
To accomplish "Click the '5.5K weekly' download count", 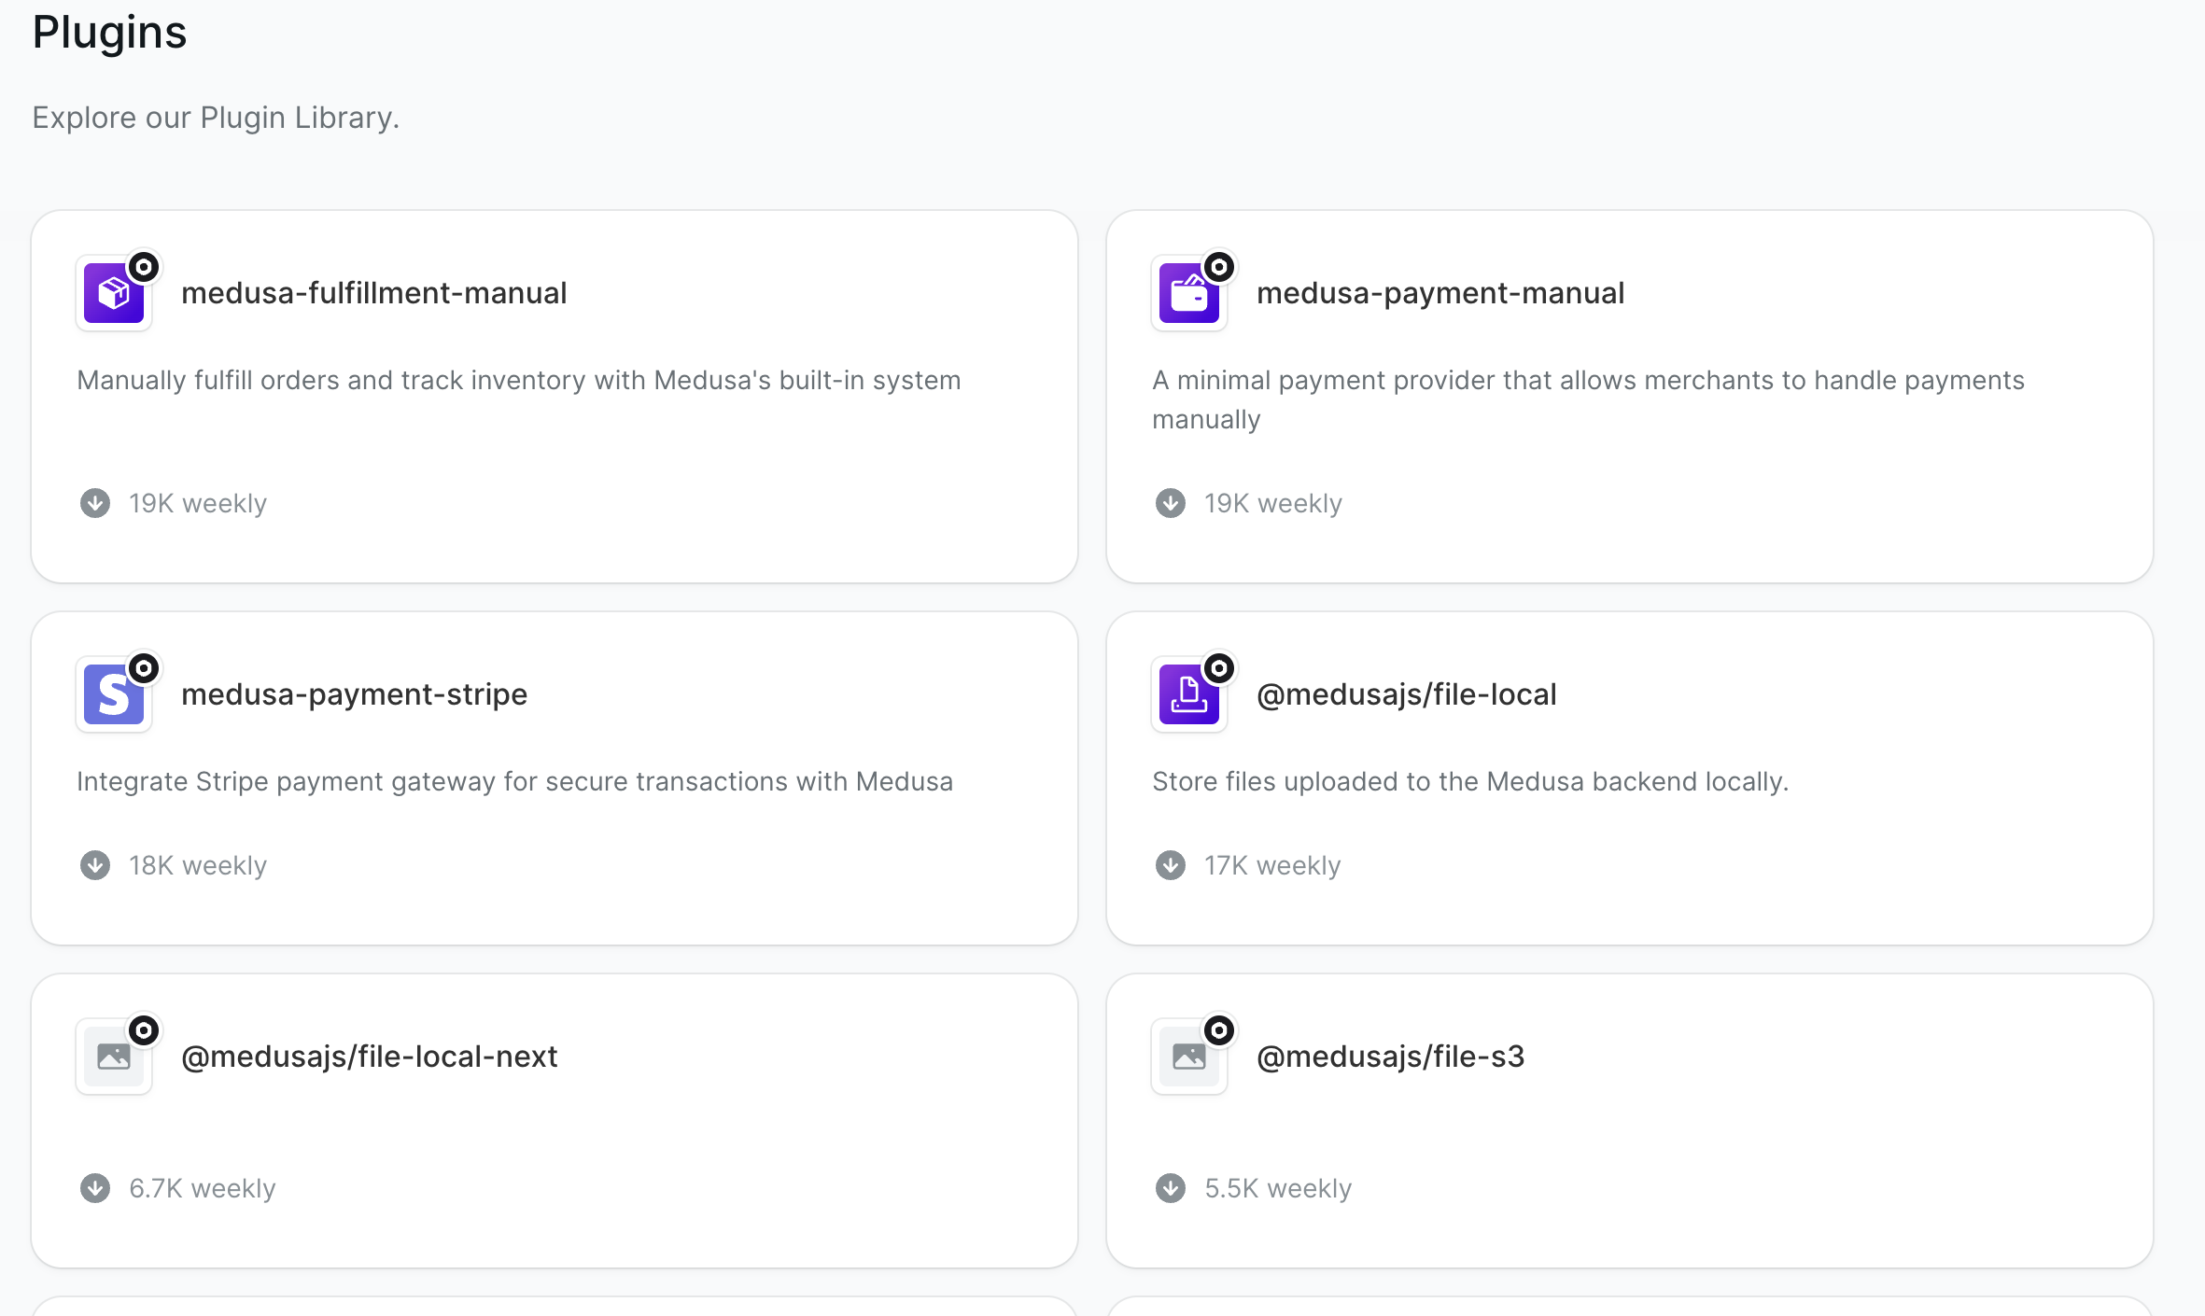I will coord(1278,1188).
